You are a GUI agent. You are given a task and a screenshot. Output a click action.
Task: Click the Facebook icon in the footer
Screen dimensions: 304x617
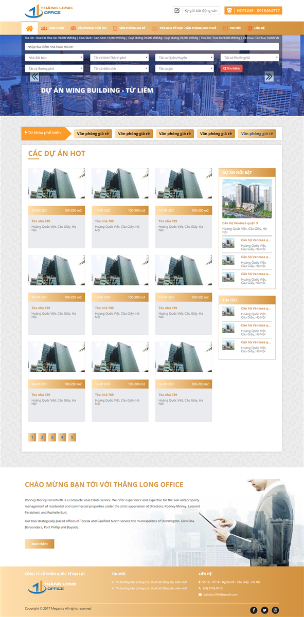coord(254,610)
